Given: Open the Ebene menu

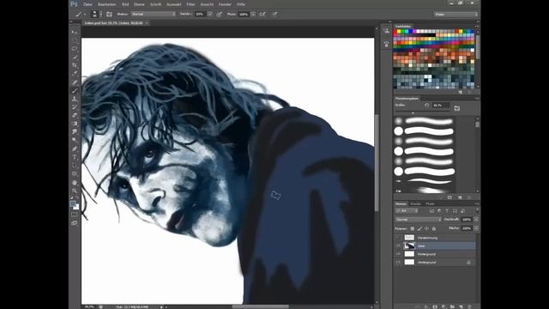Looking at the screenshot, I should tap(139, 4).
